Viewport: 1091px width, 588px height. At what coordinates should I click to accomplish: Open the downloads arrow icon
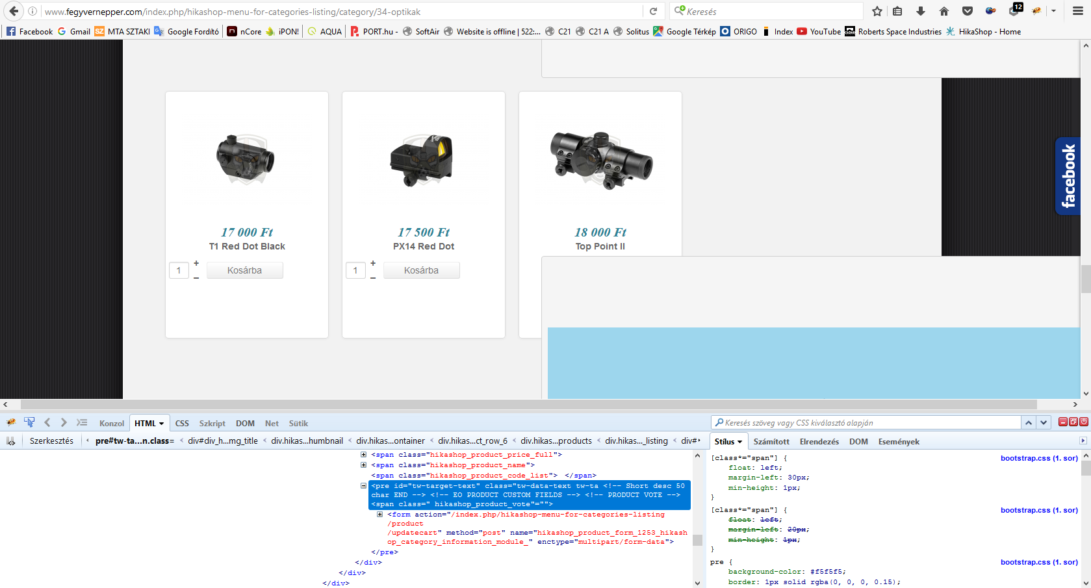[921, 11]
